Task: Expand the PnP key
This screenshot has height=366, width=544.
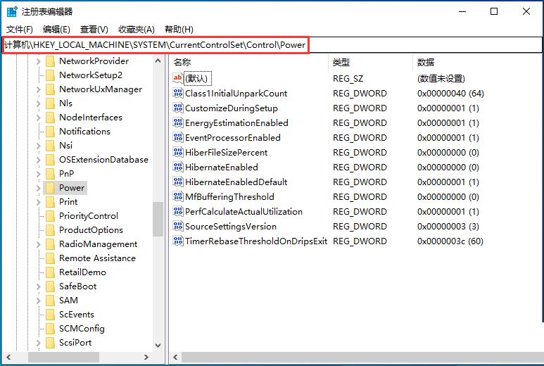Action: click(x=38, y=174)
